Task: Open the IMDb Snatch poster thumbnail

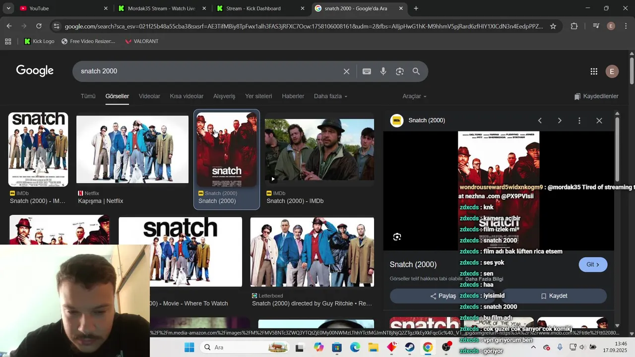Action: coord(38,149)
